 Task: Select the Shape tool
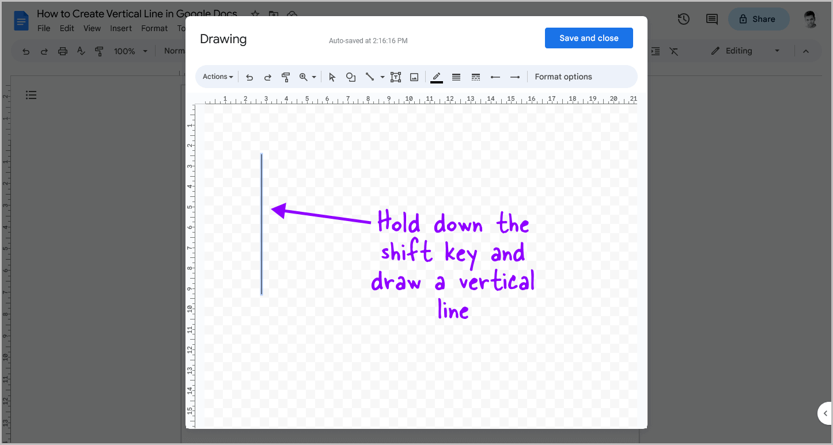[x=351, y=77]
